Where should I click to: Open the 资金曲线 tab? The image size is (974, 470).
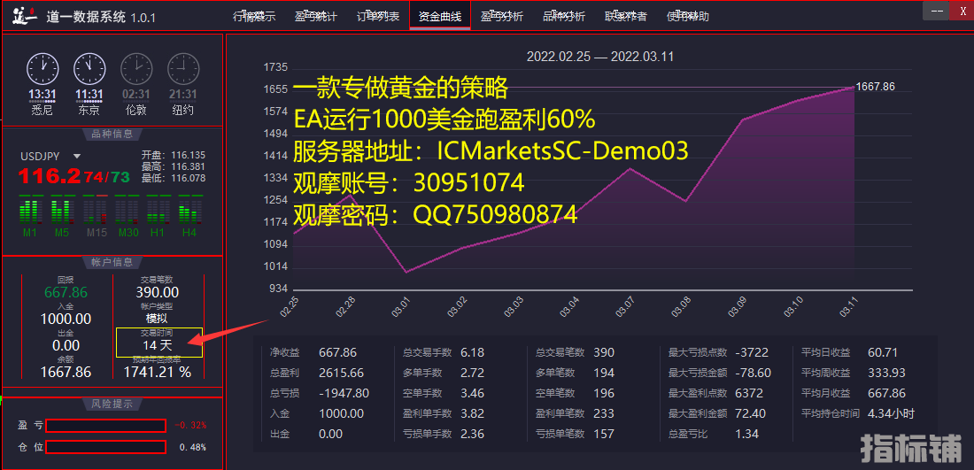click(440, 16)
